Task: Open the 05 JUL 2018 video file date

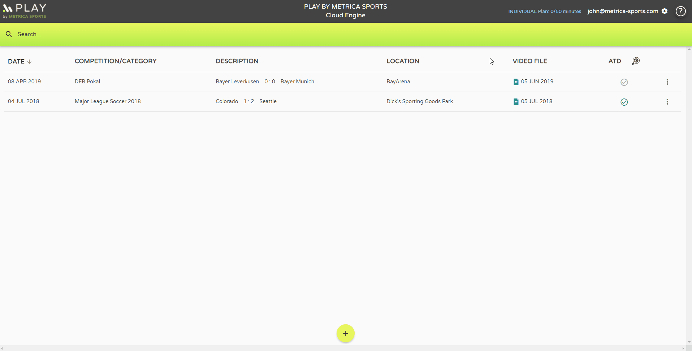Action: [537, 101]
